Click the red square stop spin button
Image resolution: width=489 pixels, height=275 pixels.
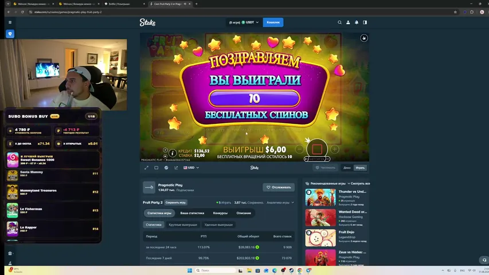317,149
